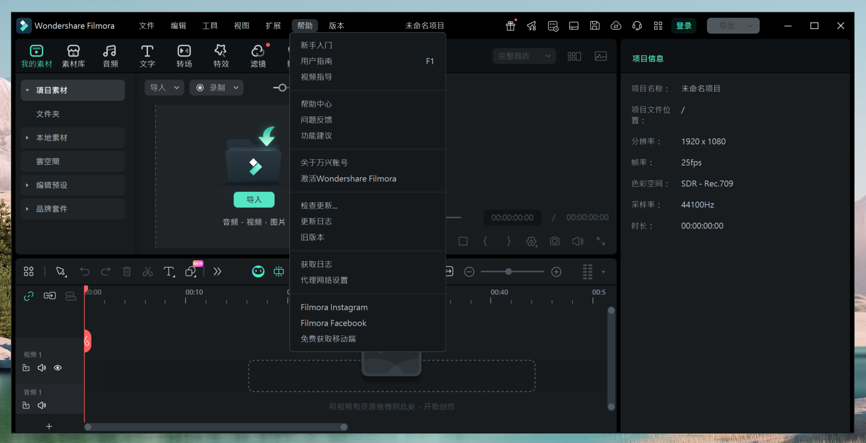Click the save project icon
The width and height of the screenshot is (866, 443).
(x=594, y=26)
